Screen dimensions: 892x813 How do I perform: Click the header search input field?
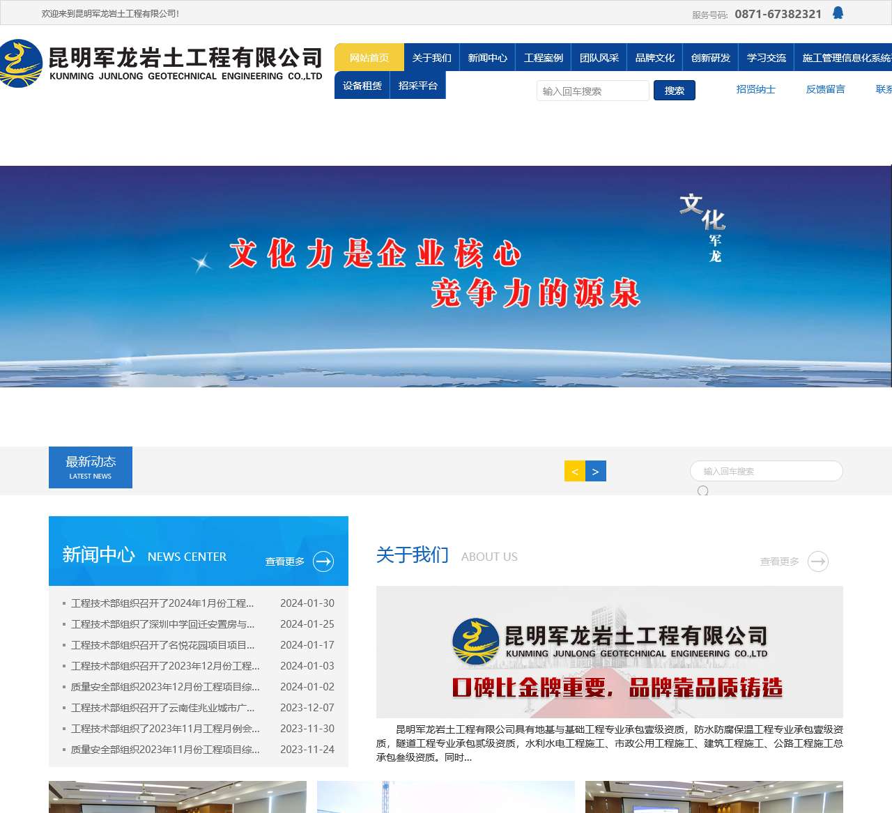[x=593, y=91]
